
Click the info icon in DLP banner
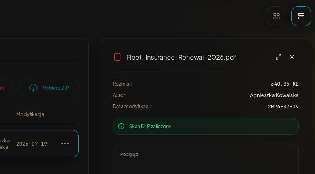[x=121, y=126]
